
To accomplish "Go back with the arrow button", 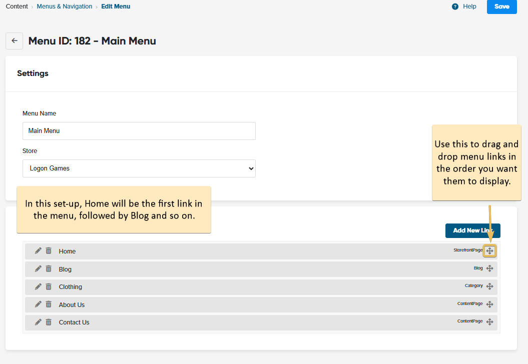I will 14,41.
